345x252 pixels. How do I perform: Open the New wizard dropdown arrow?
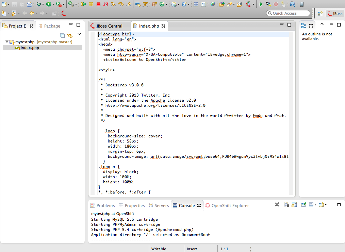point(9,4)
